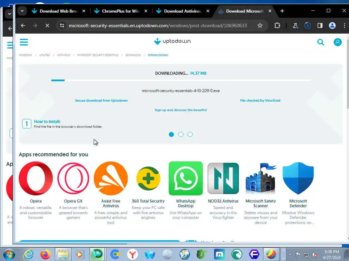The image size is (349, 261).
Task: Open WhatsApp Desktop app icon
Action: 186,178
